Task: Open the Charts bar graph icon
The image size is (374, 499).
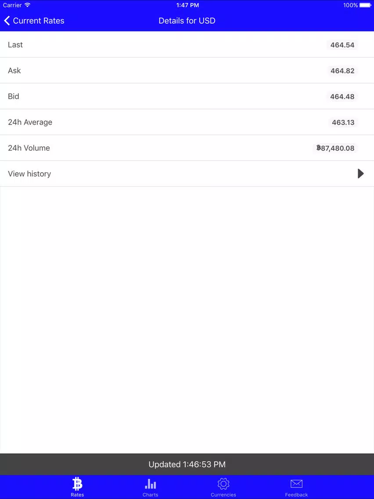Action: 151,484
